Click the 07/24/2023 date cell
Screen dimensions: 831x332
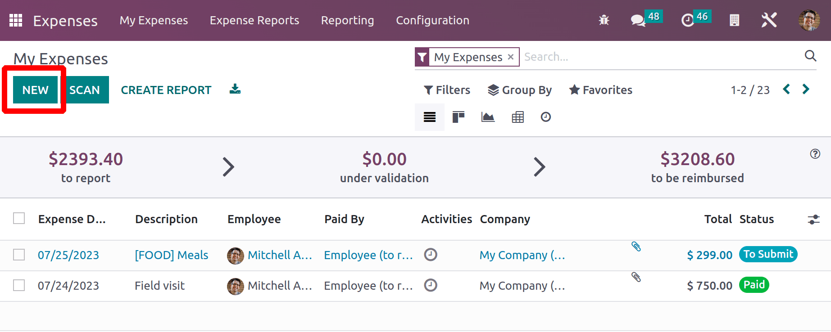coord(68,286)
